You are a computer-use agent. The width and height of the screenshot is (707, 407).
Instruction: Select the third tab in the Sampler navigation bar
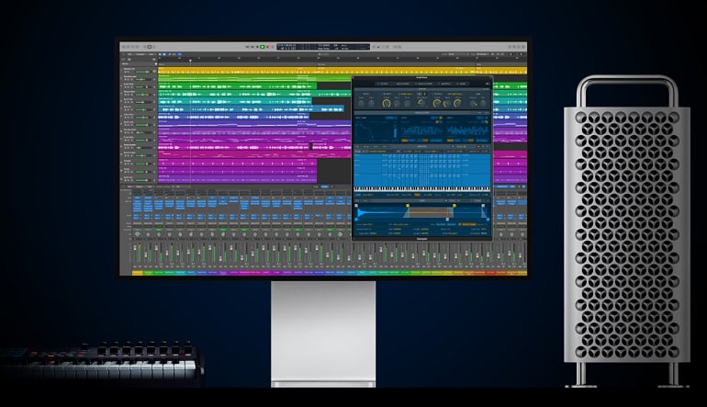424,84
